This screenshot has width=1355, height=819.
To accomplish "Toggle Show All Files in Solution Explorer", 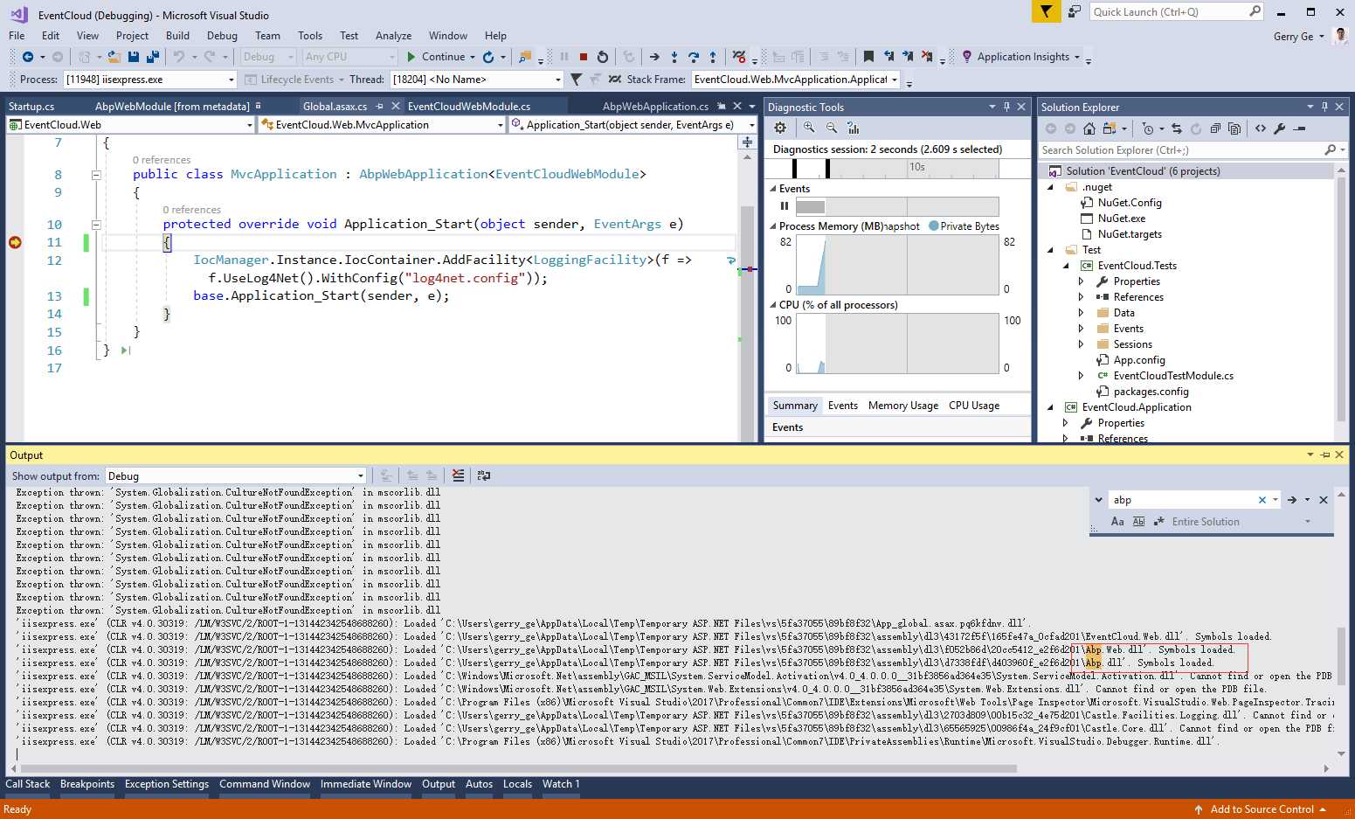I will click(x=1234, y=128).
